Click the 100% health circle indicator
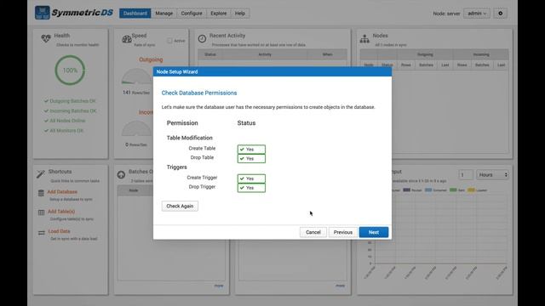The image size is (545, 306). [70, 71]
